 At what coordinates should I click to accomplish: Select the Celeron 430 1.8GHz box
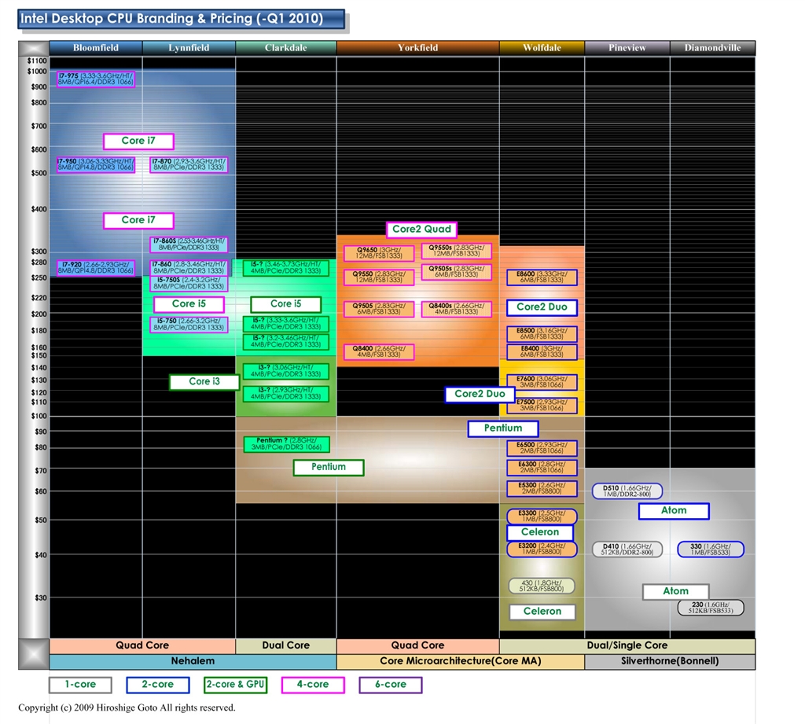pos(541,586)
